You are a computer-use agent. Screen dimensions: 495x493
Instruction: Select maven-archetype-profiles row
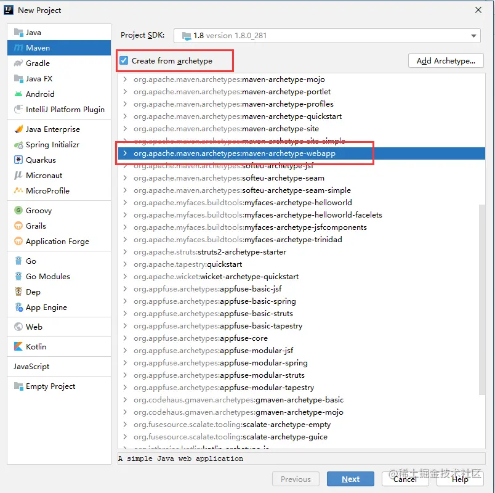pyautogui.click(x=302, y=104)
